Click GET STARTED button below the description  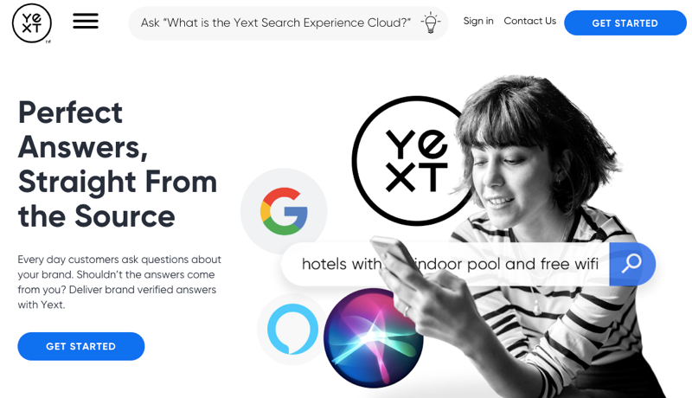click(81, 346)
